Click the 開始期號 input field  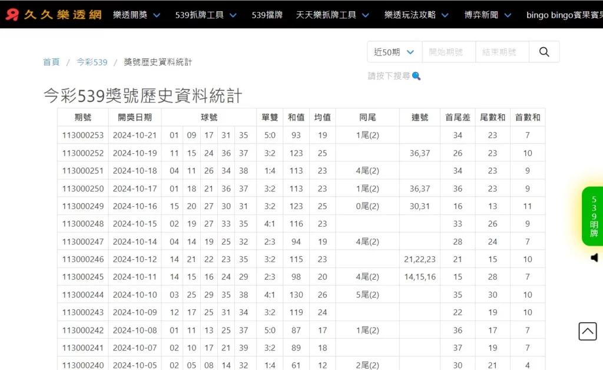click(x=448, y=52)
